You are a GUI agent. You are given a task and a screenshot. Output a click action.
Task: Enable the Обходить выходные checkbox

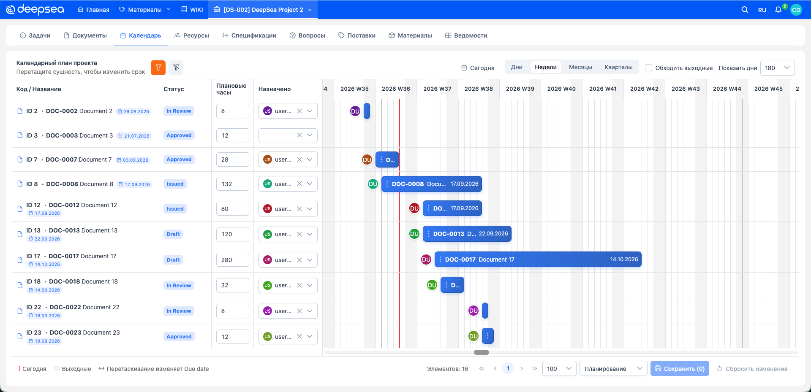[649, 68]
